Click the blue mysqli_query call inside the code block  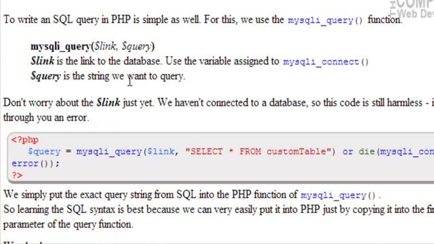[x=109, y=152]
